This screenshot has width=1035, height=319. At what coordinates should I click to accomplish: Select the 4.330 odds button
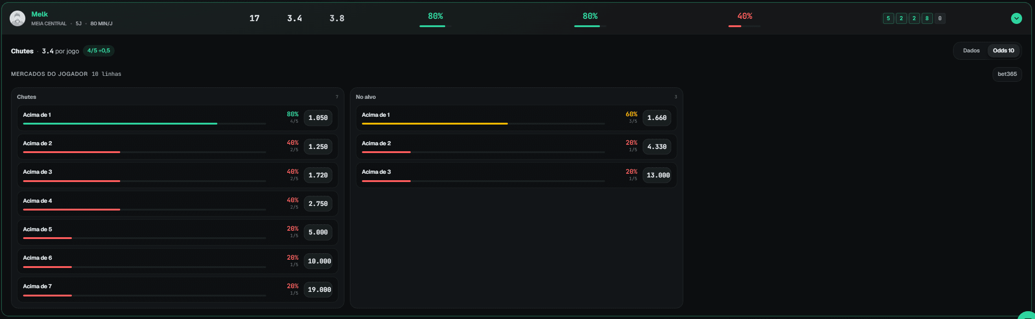(657, 147)
